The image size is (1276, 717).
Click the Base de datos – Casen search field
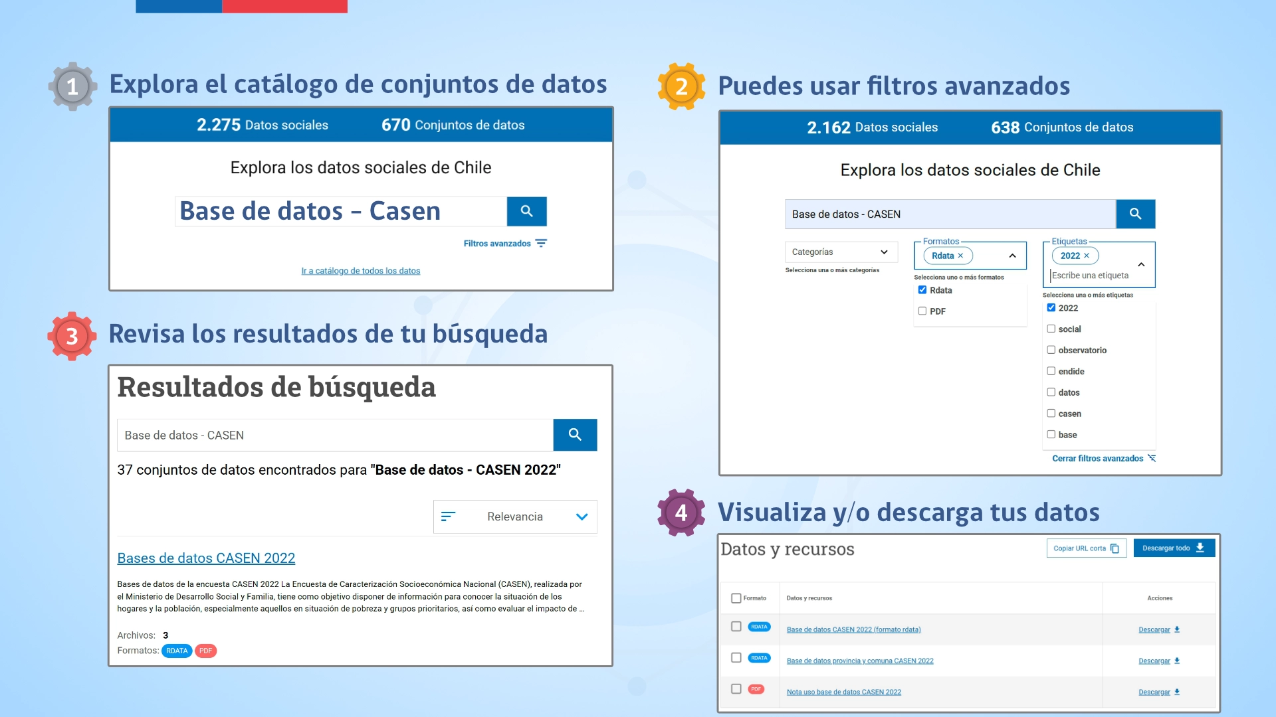(341, 211)
